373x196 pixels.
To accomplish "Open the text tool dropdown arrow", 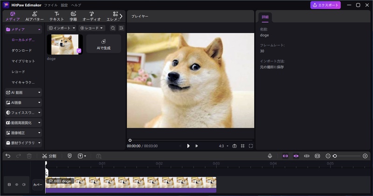I will coord(85,156).
